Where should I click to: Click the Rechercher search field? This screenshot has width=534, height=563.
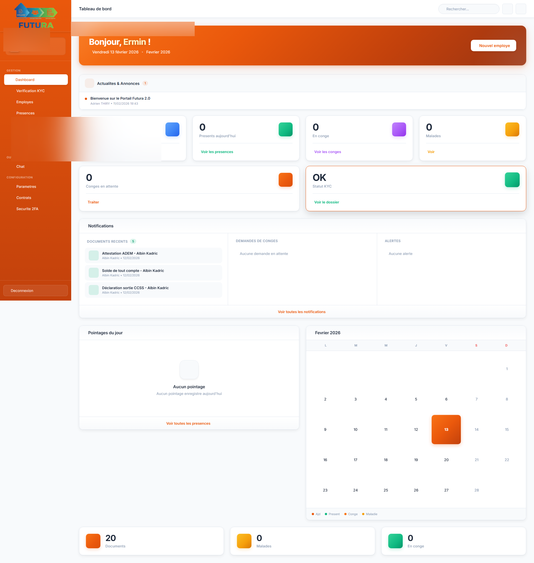469,9
